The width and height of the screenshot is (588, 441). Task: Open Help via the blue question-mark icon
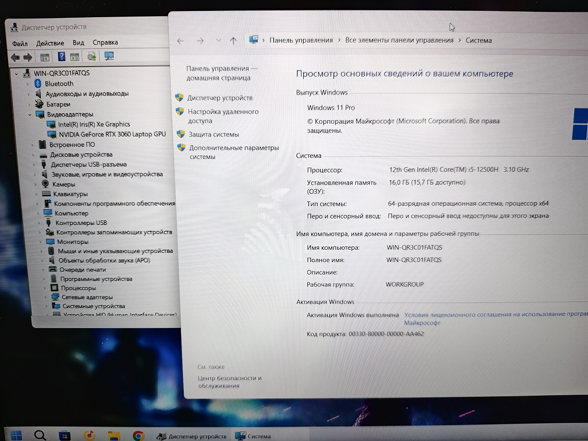[x=61, y=56]
